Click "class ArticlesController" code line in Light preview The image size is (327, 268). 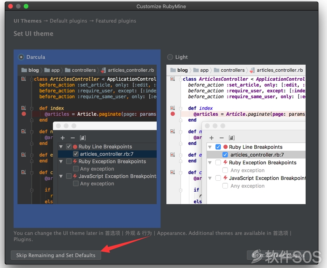[x=244, y=79]
